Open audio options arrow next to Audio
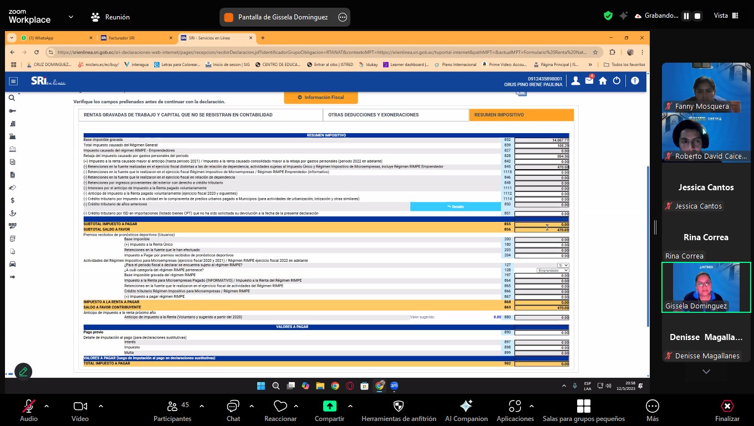This screenshot has width=754, height=426. click(47, 406)
